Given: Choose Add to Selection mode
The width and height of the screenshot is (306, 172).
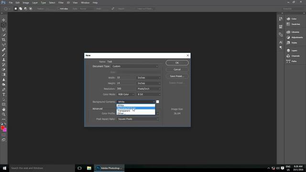Looking at the screenshot, I should [x=21, y=9].
